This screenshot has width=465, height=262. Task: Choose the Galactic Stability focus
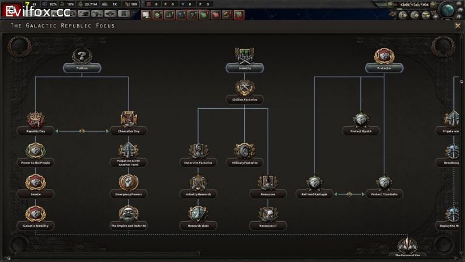(36, 215)
